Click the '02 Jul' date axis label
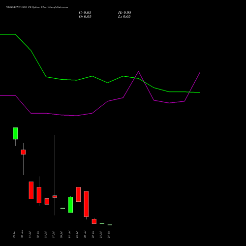 (38, 235)
